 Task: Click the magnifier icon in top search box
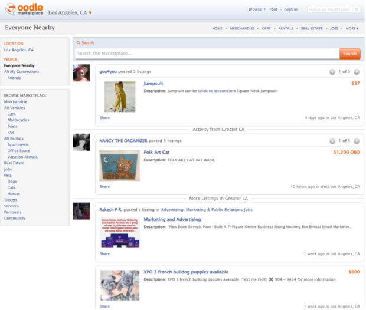point(356,9)
